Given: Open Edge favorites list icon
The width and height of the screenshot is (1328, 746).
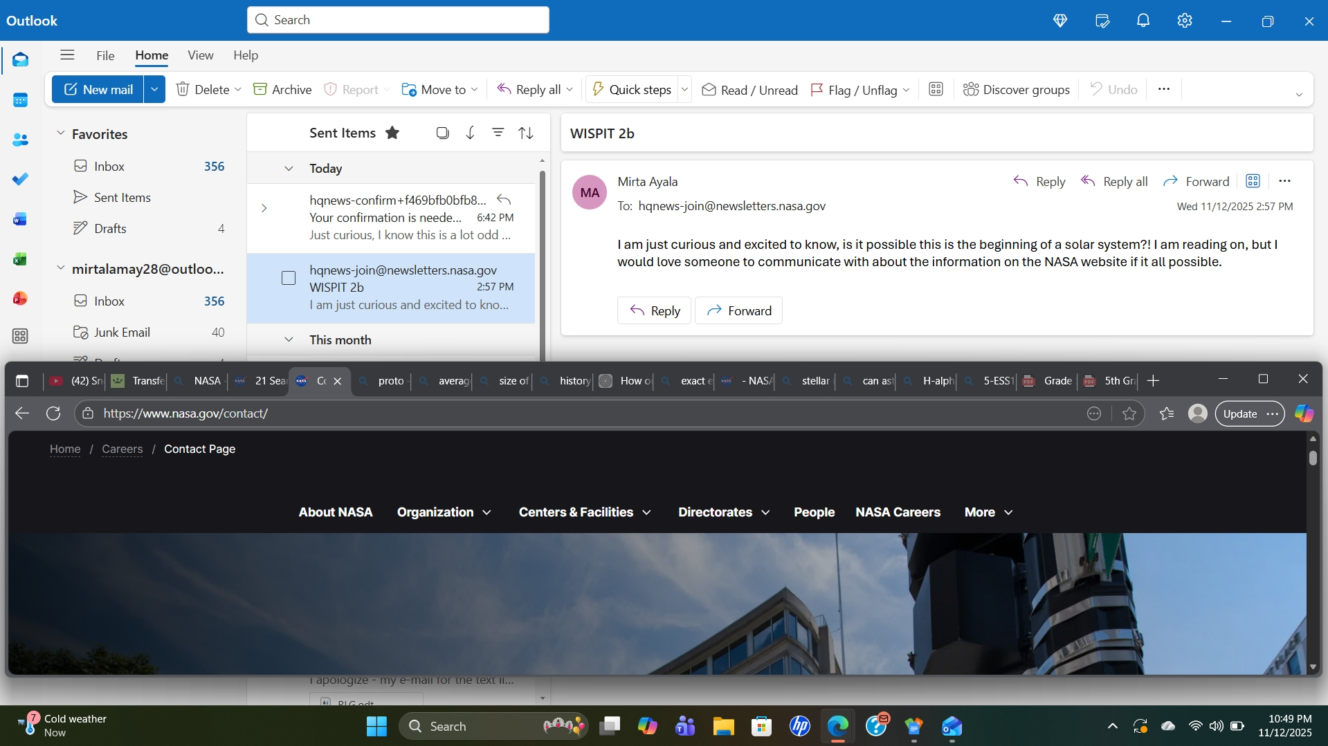Looking at the screenshot, I should tap(1167, 413).
